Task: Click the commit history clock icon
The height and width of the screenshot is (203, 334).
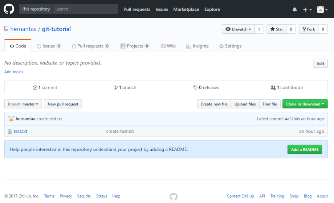Action: click(x=35, y=87)
